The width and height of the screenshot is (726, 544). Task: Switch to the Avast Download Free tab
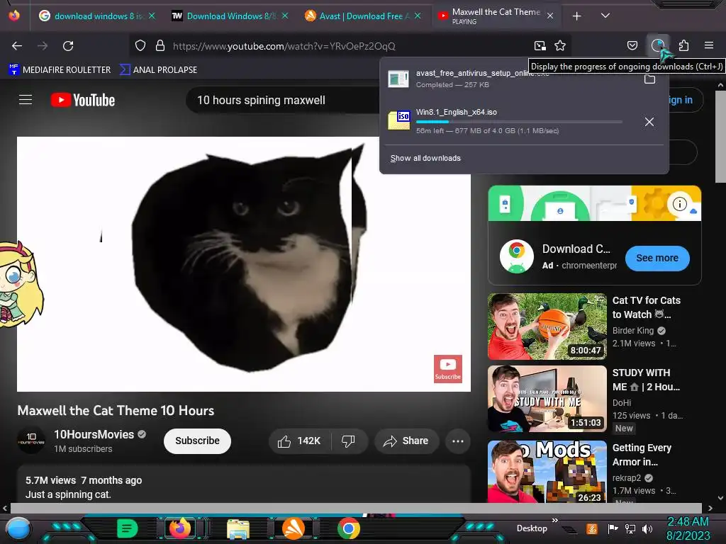pos(363,16)
